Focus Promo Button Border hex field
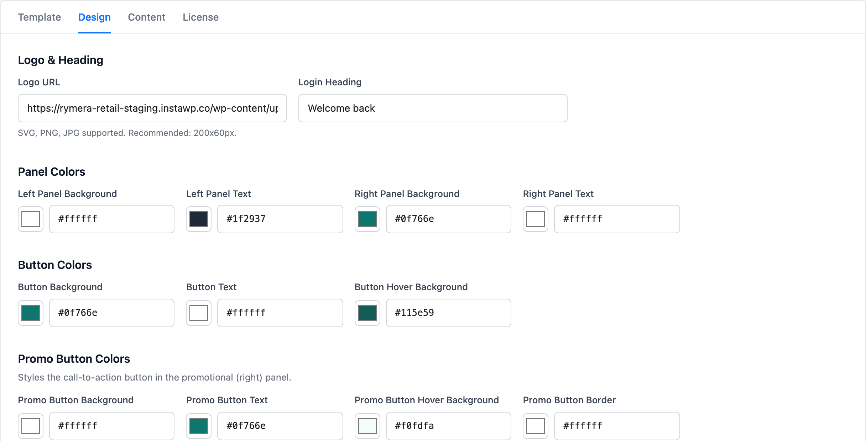 (x=617, y=426)
